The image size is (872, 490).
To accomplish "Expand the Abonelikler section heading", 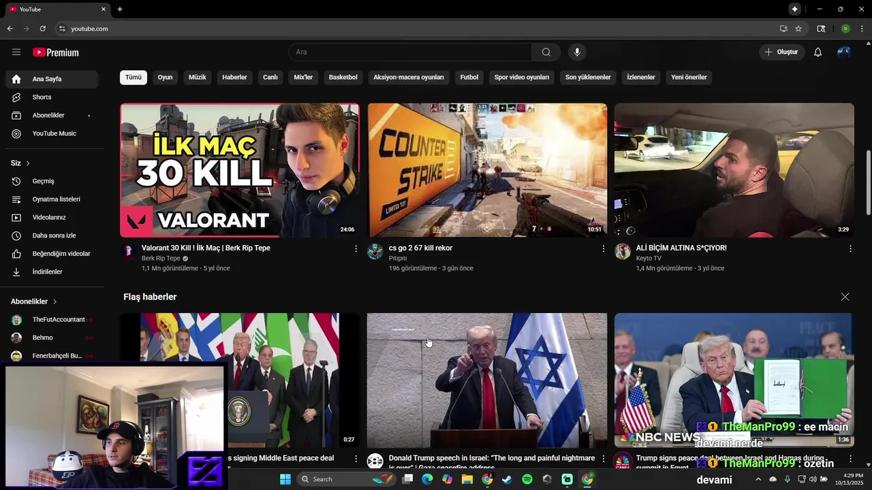I will (x=34, y=301).
